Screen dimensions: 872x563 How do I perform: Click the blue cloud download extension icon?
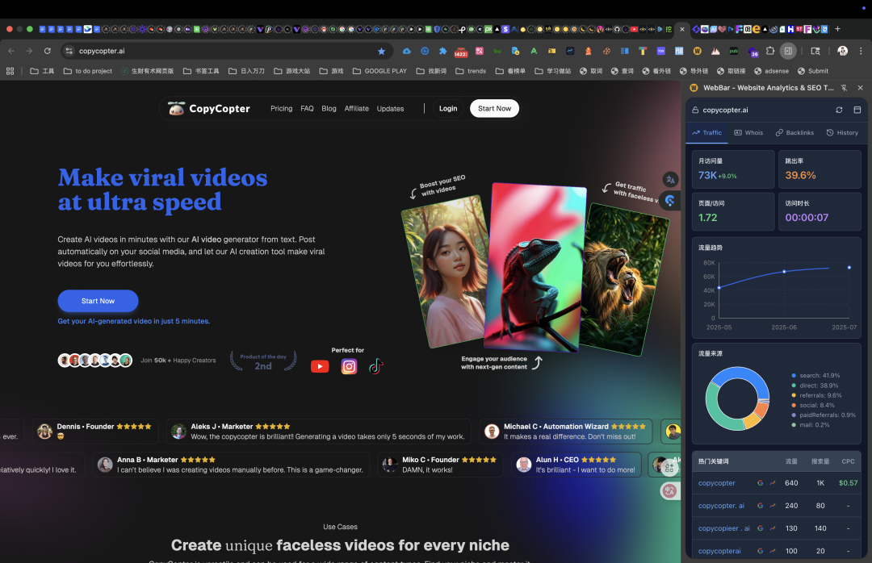click(x=406, y=51)
